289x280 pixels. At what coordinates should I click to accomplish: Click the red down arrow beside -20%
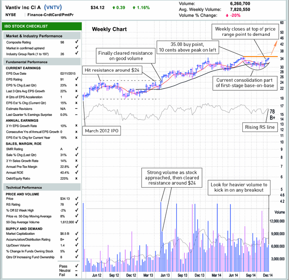pyautogui.click(x=227, y=16)
